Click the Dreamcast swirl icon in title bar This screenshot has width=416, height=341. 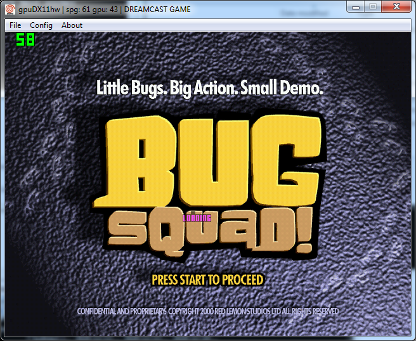10,10
